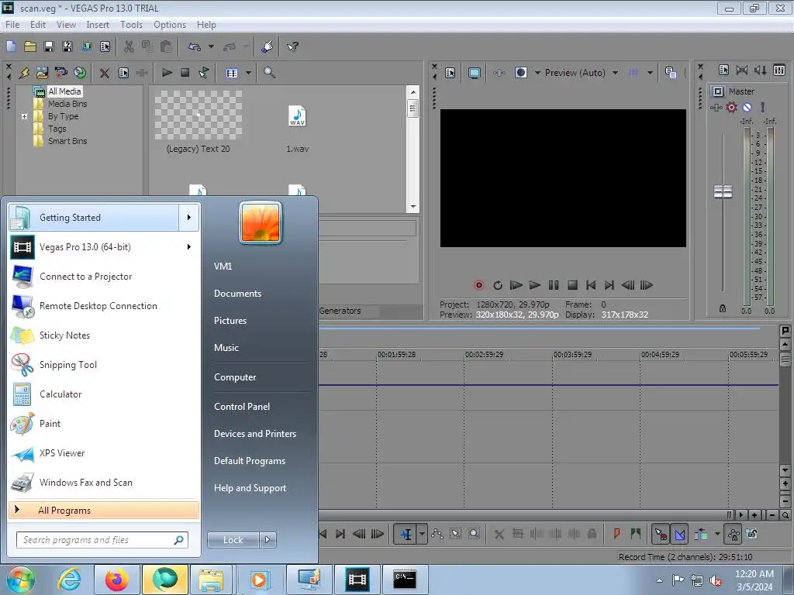
Task: Create a new project with the toolbar icon
Action: click(11, 46)
